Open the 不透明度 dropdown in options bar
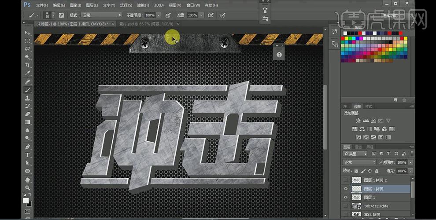 click(x=159, y=15)
